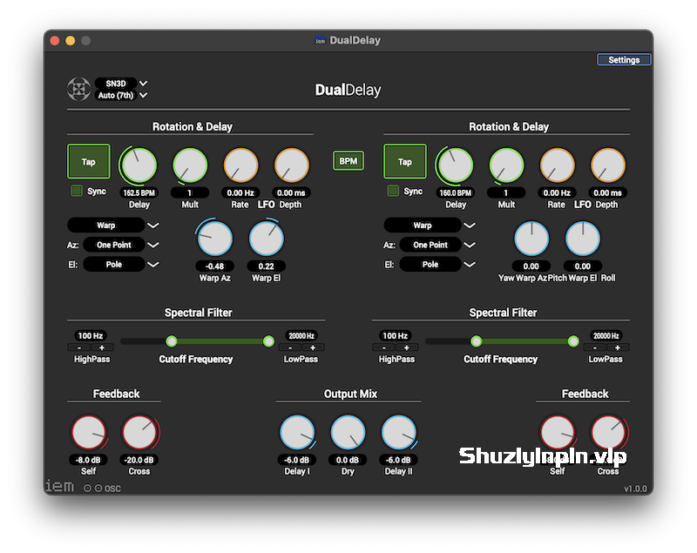Click the iem logo in footer
The height and width of the screenshot is (553, 697).
pos(59,486)
